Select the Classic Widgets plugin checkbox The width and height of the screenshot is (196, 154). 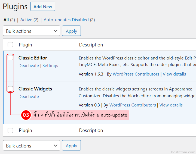10,89
